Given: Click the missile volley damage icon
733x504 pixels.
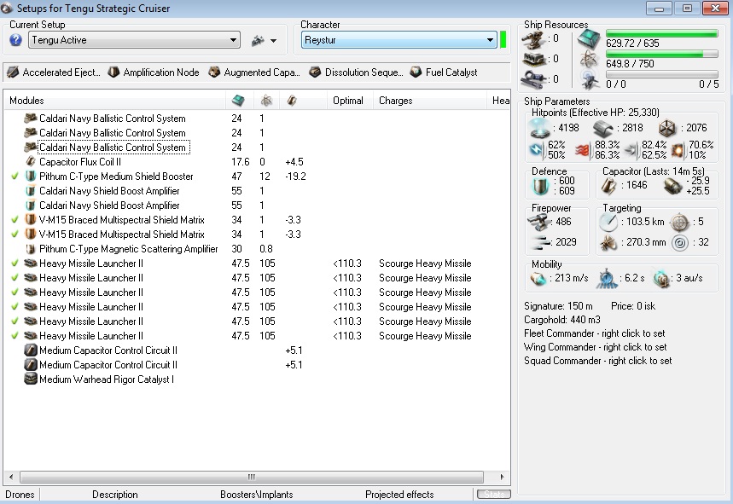Looking at the screenshot, I should point(541,242).
